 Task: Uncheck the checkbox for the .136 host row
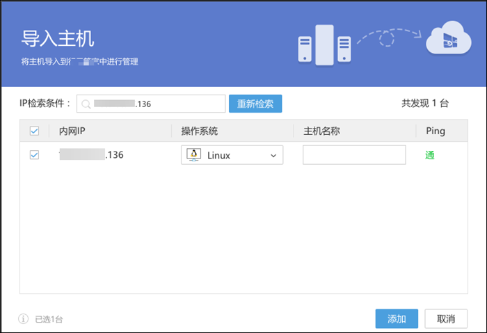[x=35, y=155]
